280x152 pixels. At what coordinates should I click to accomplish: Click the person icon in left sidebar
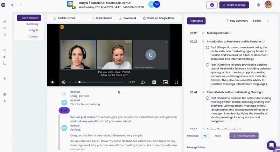(x=5, y=79)
